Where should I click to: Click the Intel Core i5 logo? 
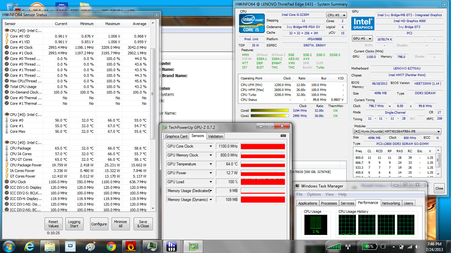point(252,23)
